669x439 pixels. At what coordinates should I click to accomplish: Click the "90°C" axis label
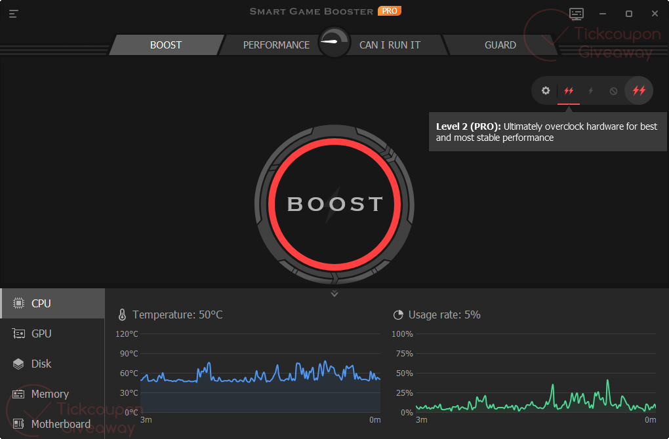pos(129,353)
